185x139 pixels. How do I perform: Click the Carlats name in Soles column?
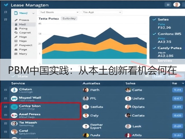(x=138, y=116)
